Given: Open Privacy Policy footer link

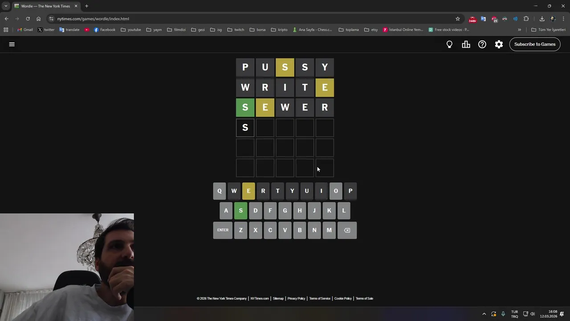Looking at the screenshot, I should pyautogui.click(x=296, y=298).
